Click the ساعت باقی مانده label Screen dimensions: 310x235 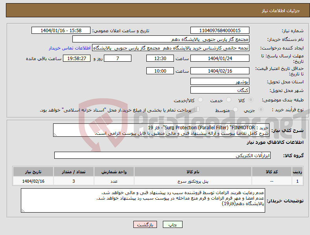point(44,59)
